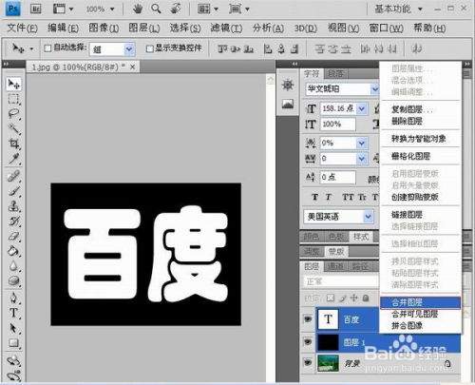
Task: Hide the 图层 1 layer
Action: pos(308,341)
